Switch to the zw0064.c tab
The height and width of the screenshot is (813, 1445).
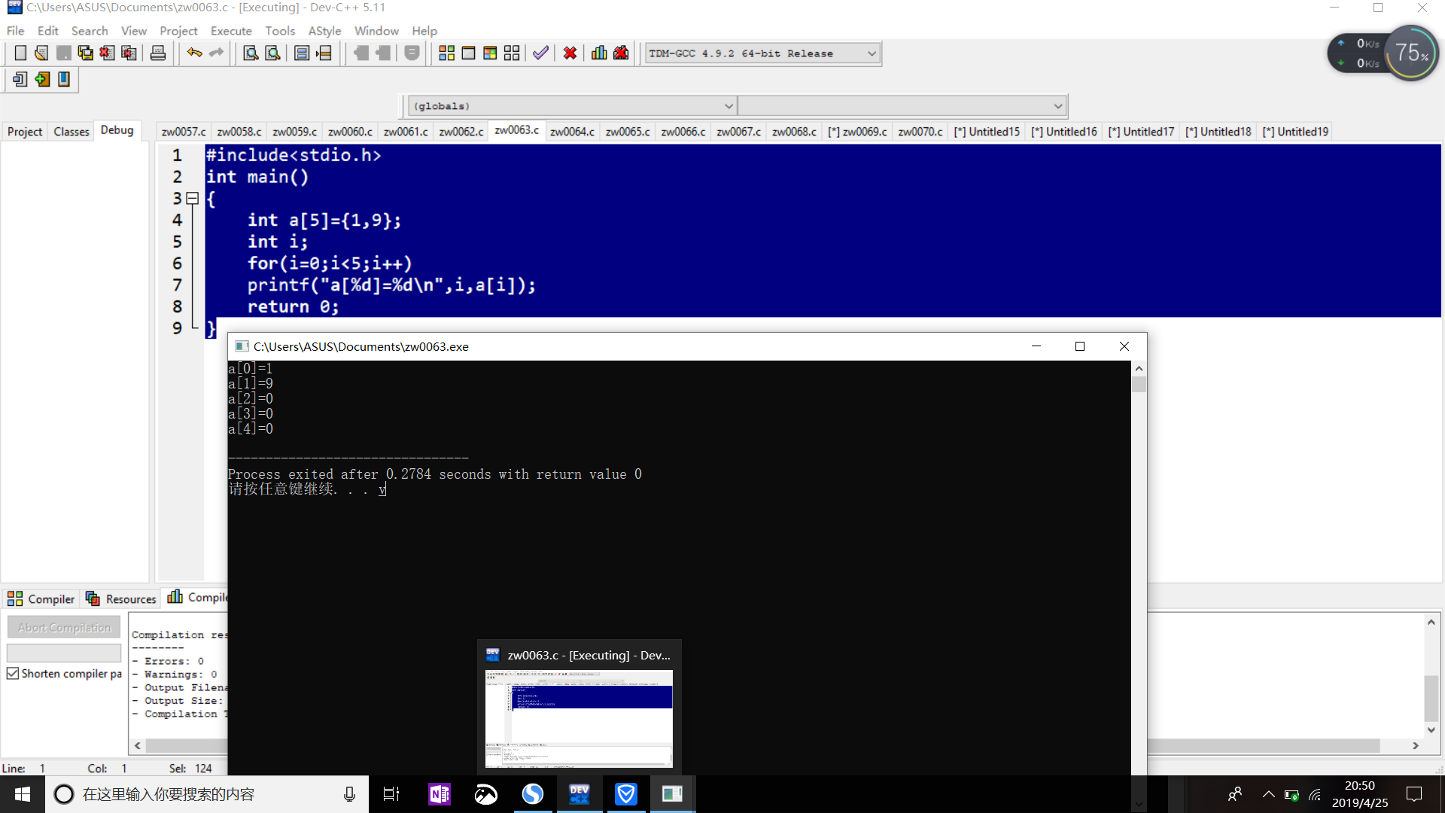572,132
